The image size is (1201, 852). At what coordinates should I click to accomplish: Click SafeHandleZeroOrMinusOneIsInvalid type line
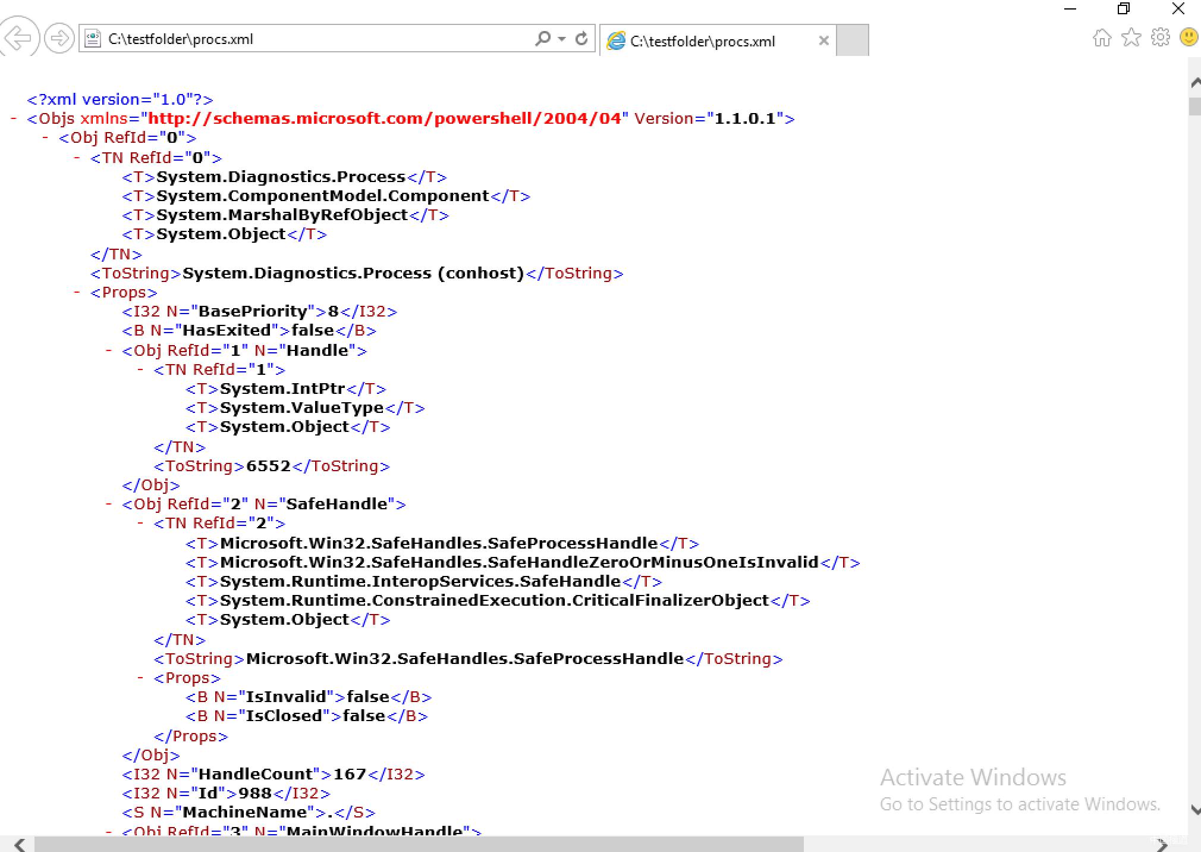point(523,562)
